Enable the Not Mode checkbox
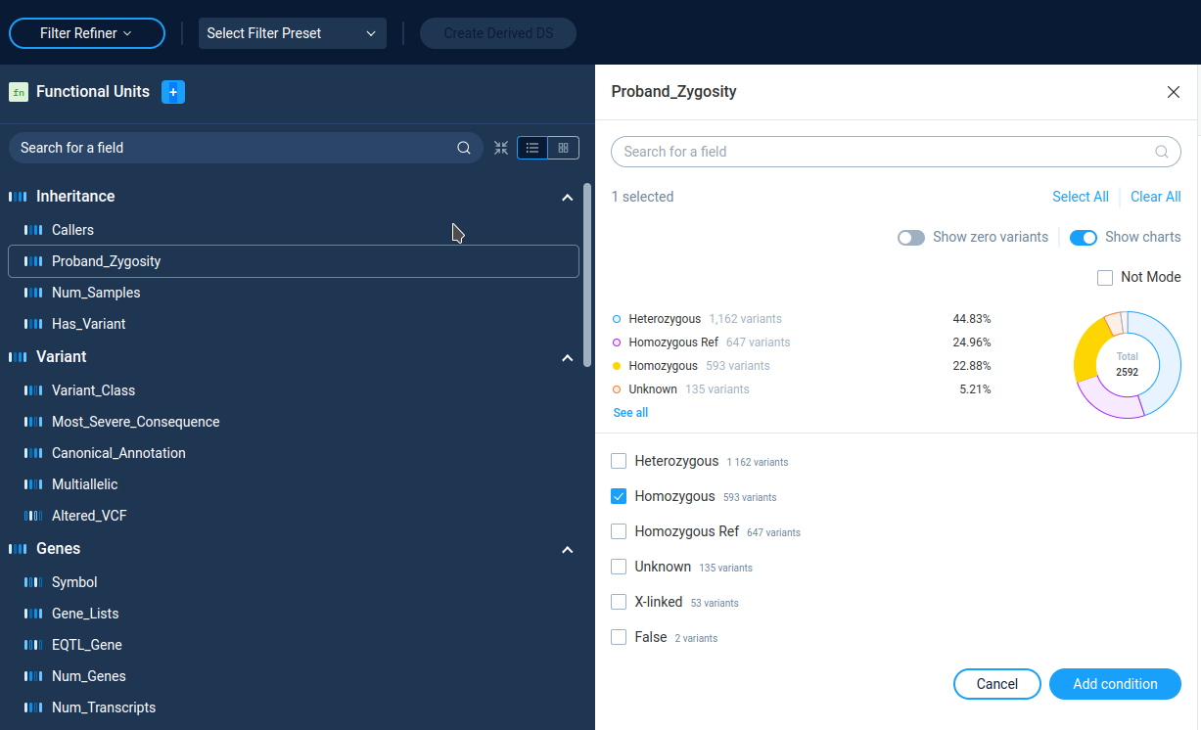1201x730 pixels. 1105,278
